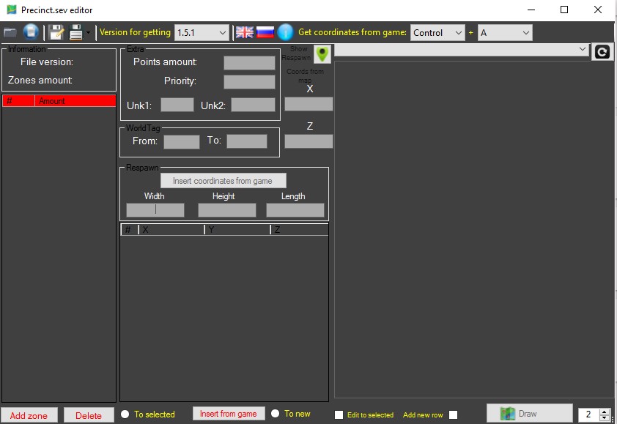Toggle the green Show Respawn marker icon
The image size is (617, 424).
tap(322, 53)
